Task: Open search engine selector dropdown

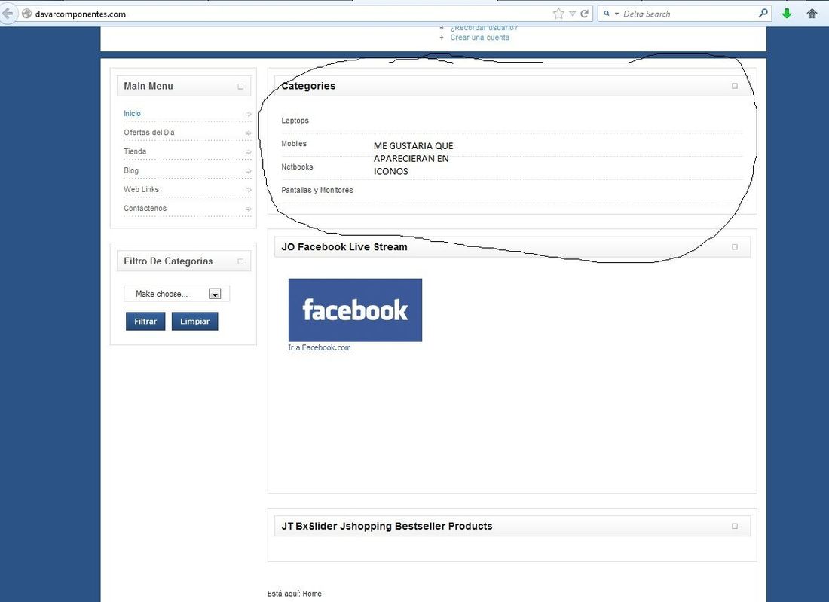Action: point(610,14)
